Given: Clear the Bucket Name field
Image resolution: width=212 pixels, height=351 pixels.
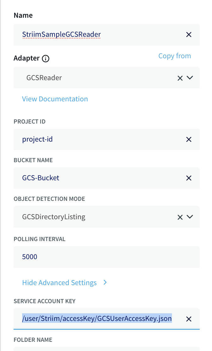Looking at the screenshot, I should 189,178.
